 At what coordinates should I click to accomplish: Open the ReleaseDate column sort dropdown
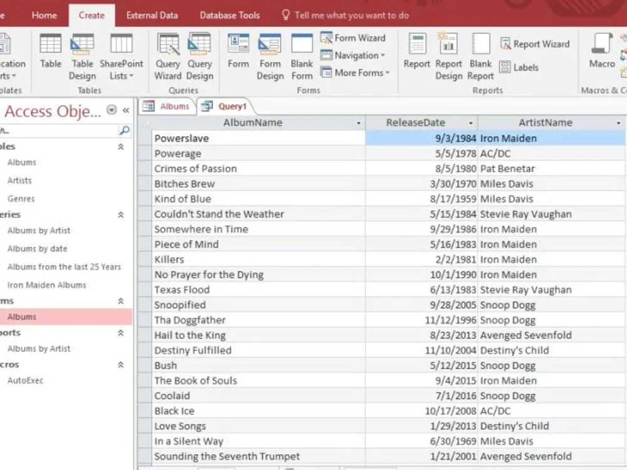pyautogui.click(x=470, y=122)
